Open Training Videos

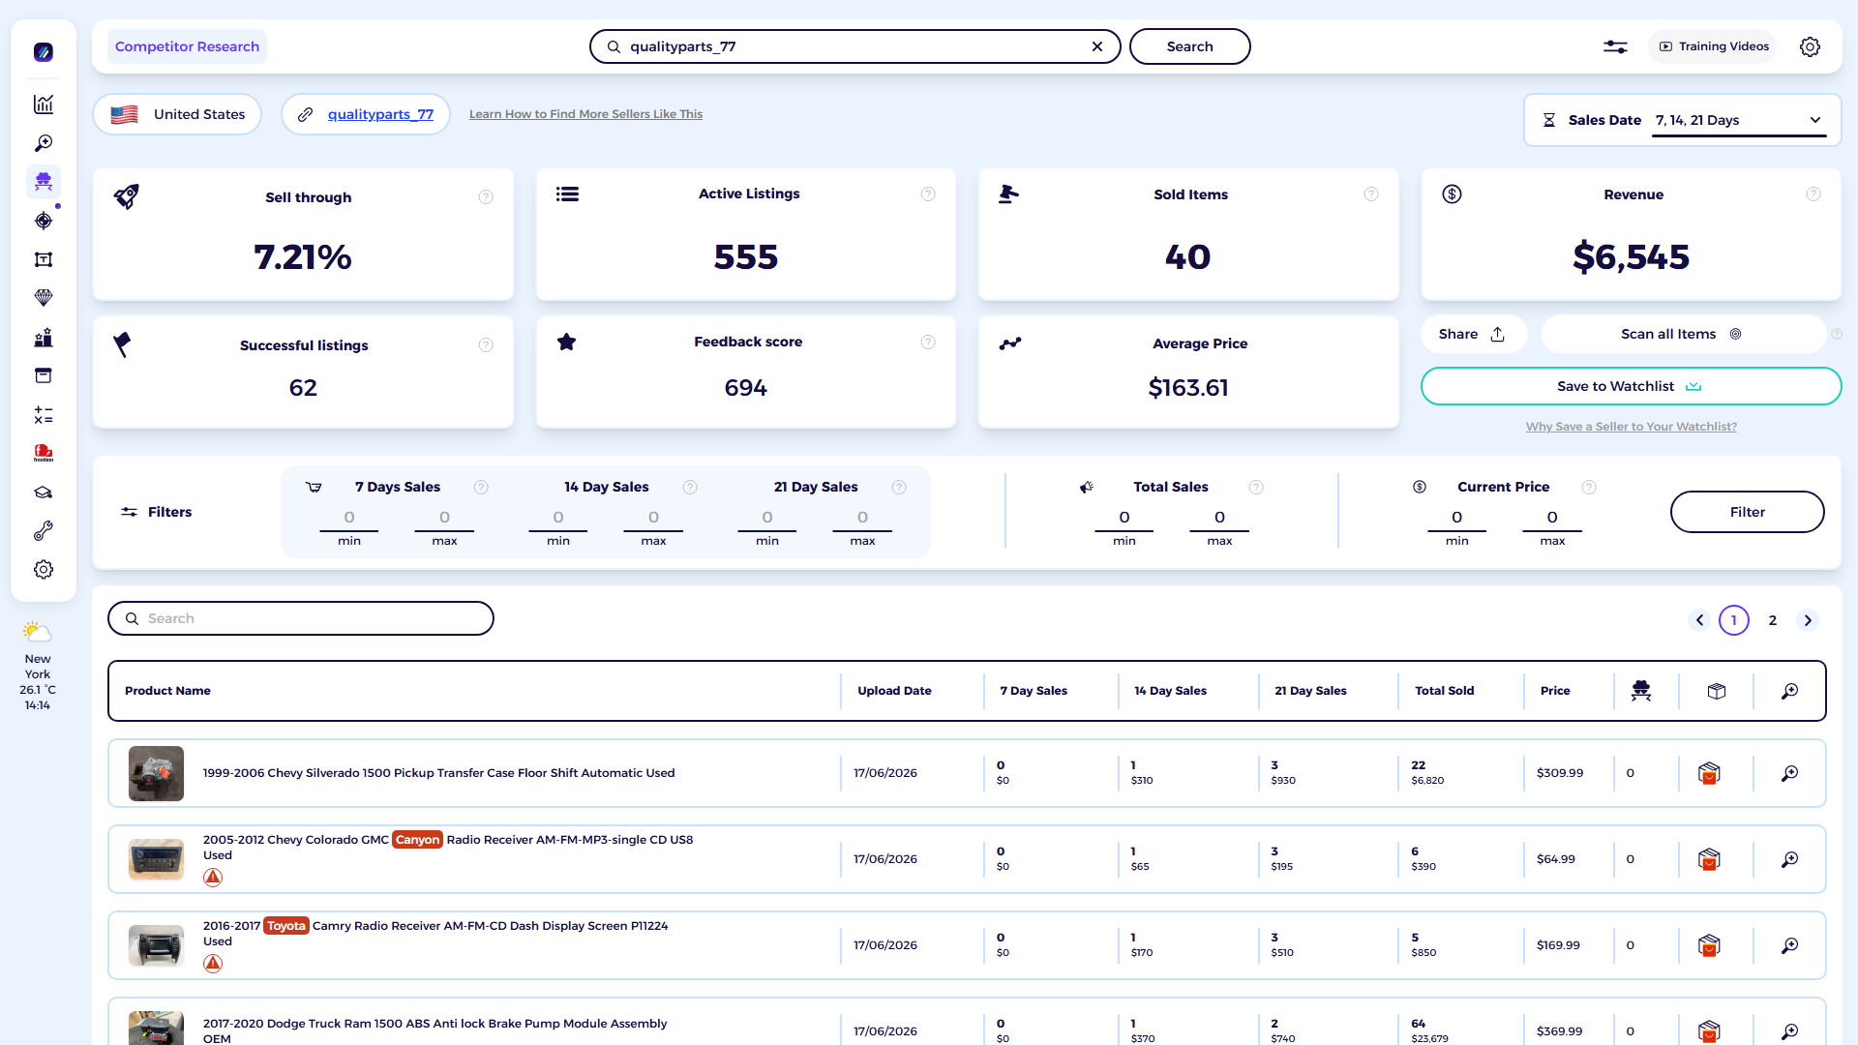(1713, 46)
